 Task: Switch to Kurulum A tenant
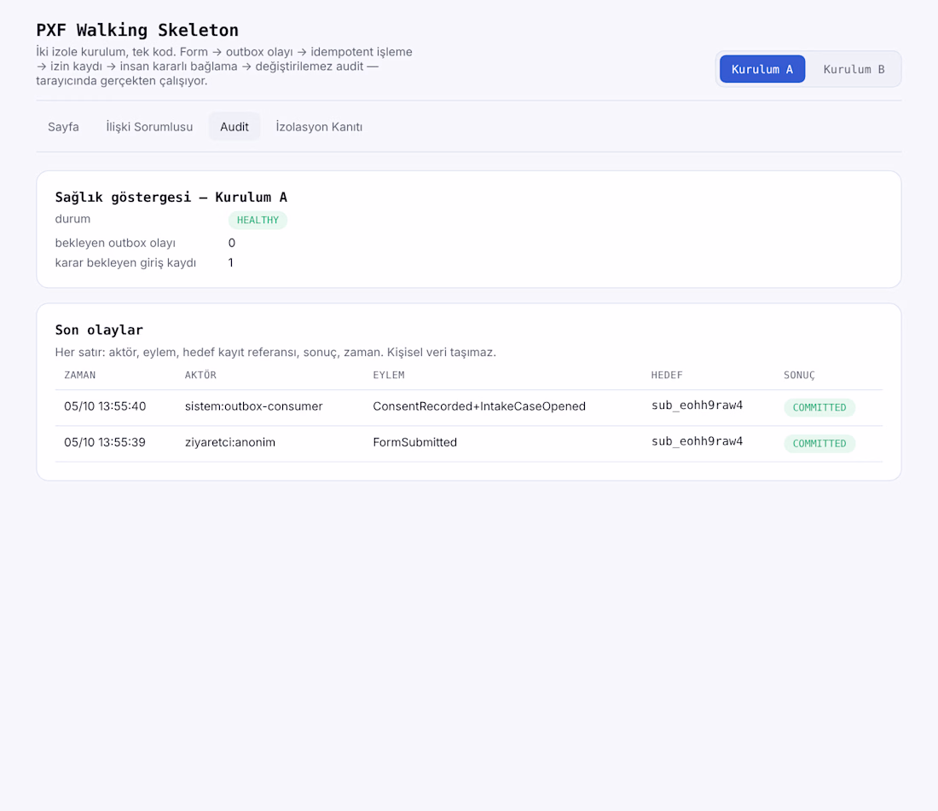[x=762, y=69]
